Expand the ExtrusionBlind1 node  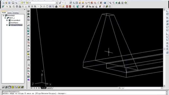[x=7, y=20]
